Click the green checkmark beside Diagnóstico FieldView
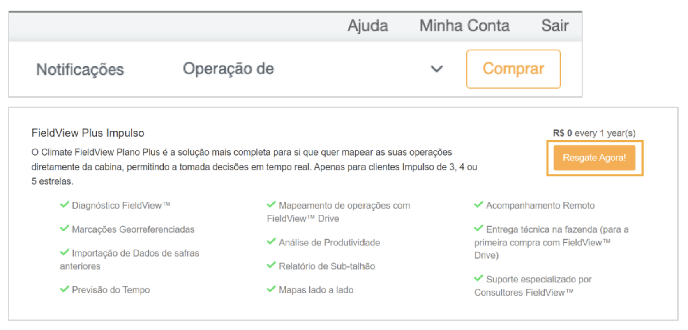688x330 pixels. 65,204
